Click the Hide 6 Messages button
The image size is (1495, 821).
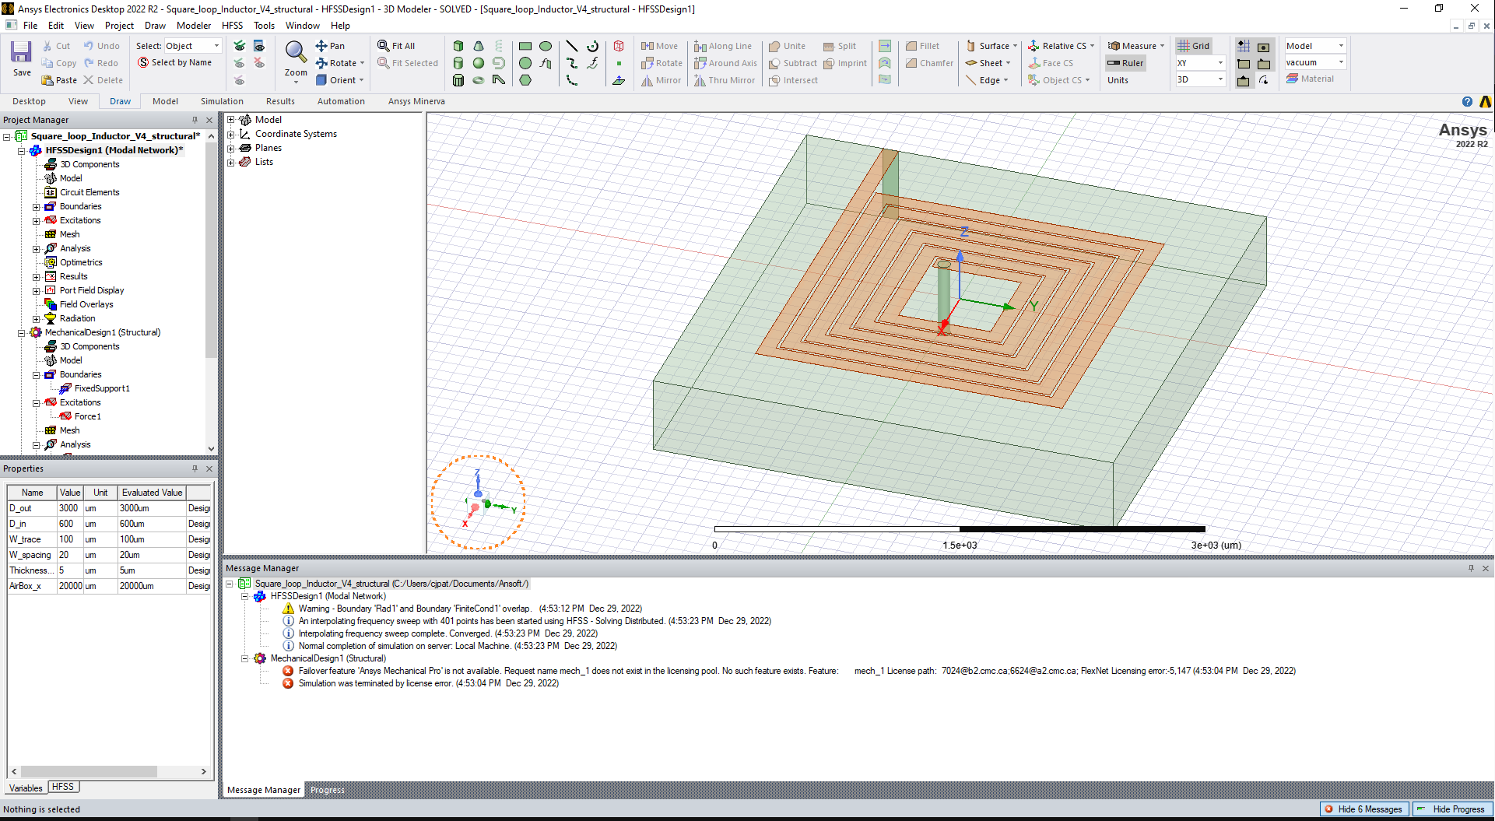[x=1364, y=809]
